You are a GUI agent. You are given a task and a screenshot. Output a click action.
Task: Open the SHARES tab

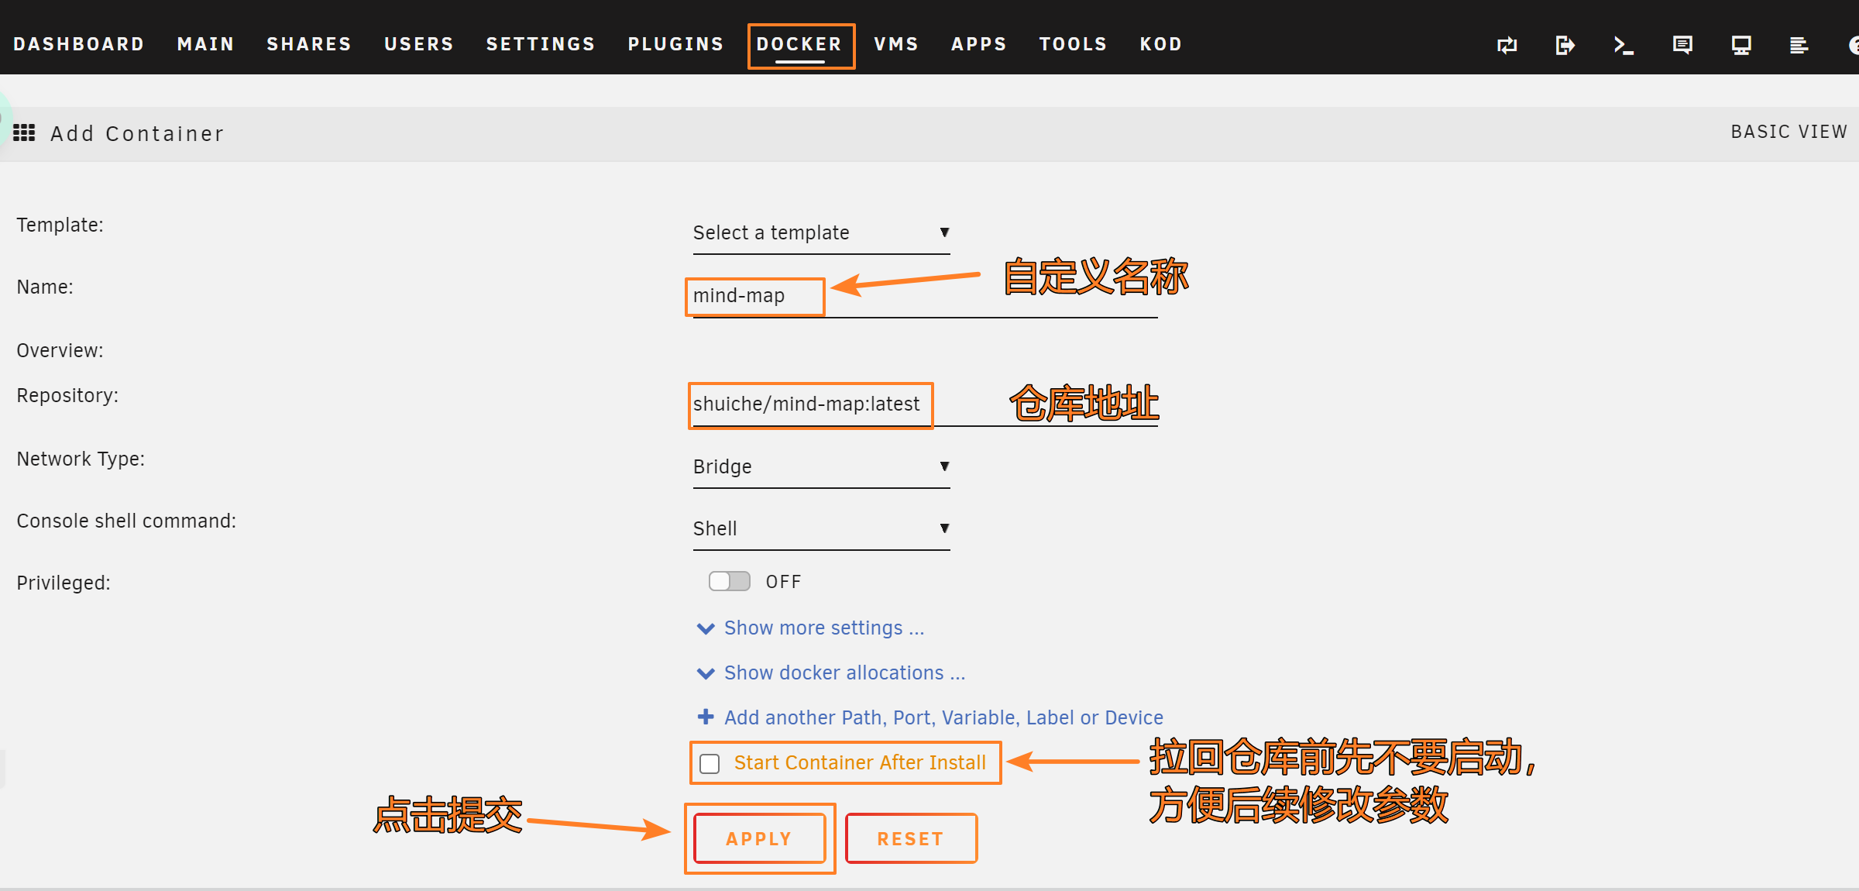click(309, 44)
